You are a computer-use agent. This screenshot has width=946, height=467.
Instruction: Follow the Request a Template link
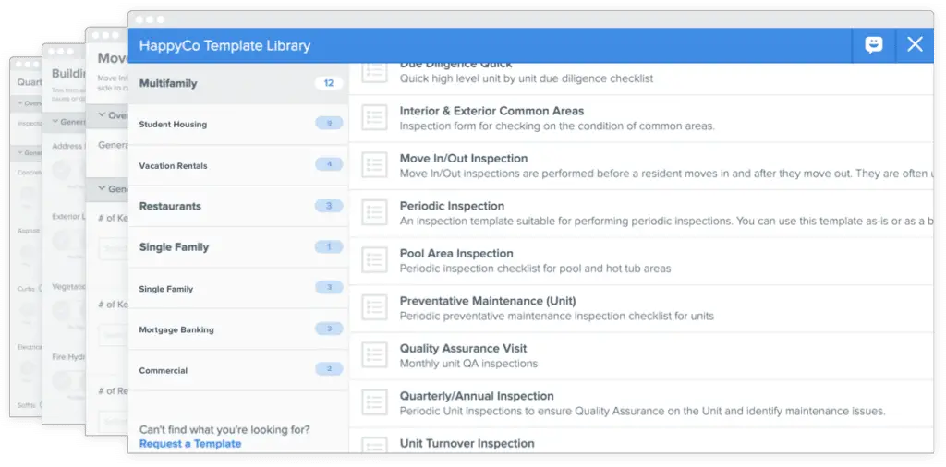[x=190, y=444]
